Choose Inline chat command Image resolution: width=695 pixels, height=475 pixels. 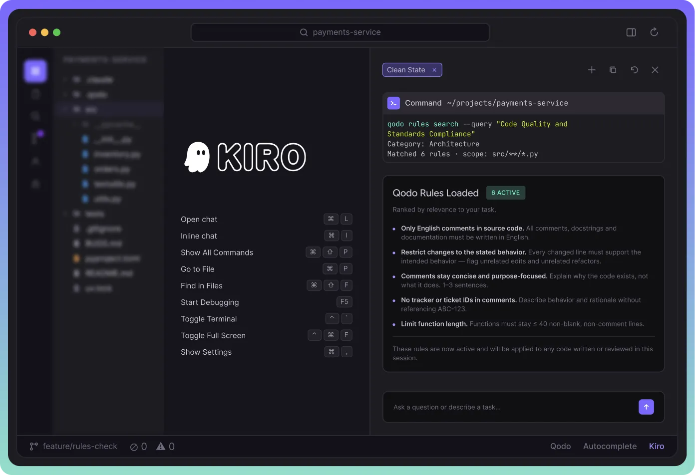point(199,236)
